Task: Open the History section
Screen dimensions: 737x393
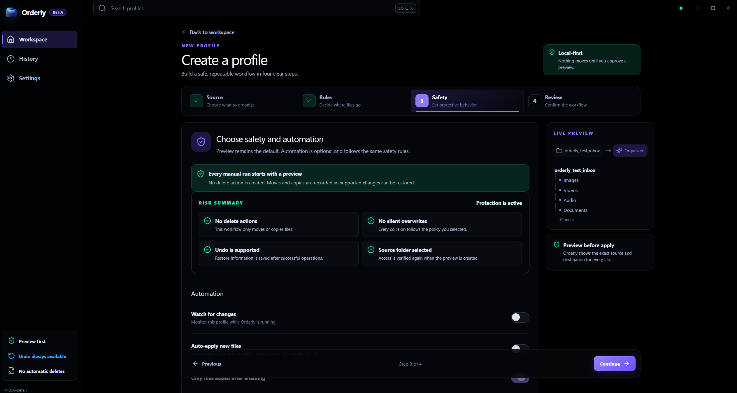Action: pos(39,59)
